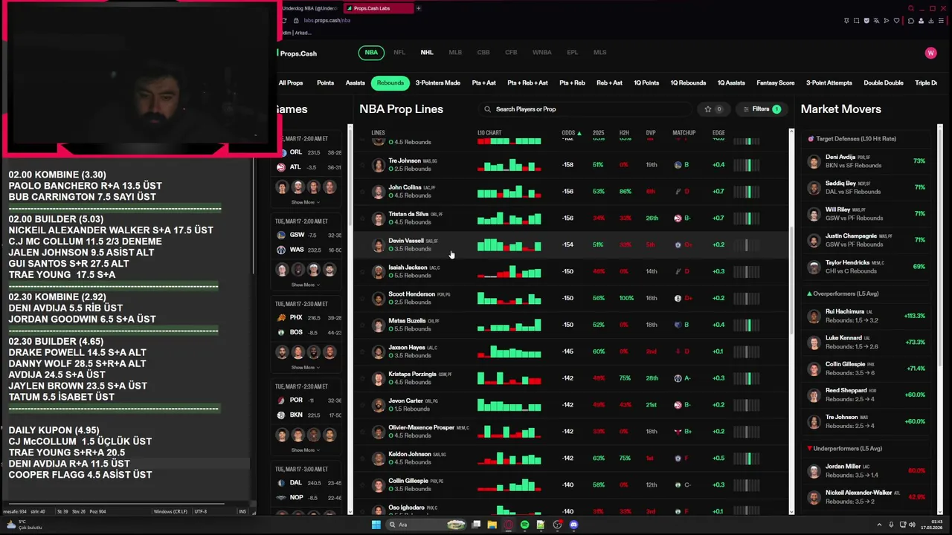Sort table by the DVP column
952x535 pixels.
pyautogui.click(x=651, y=133)
